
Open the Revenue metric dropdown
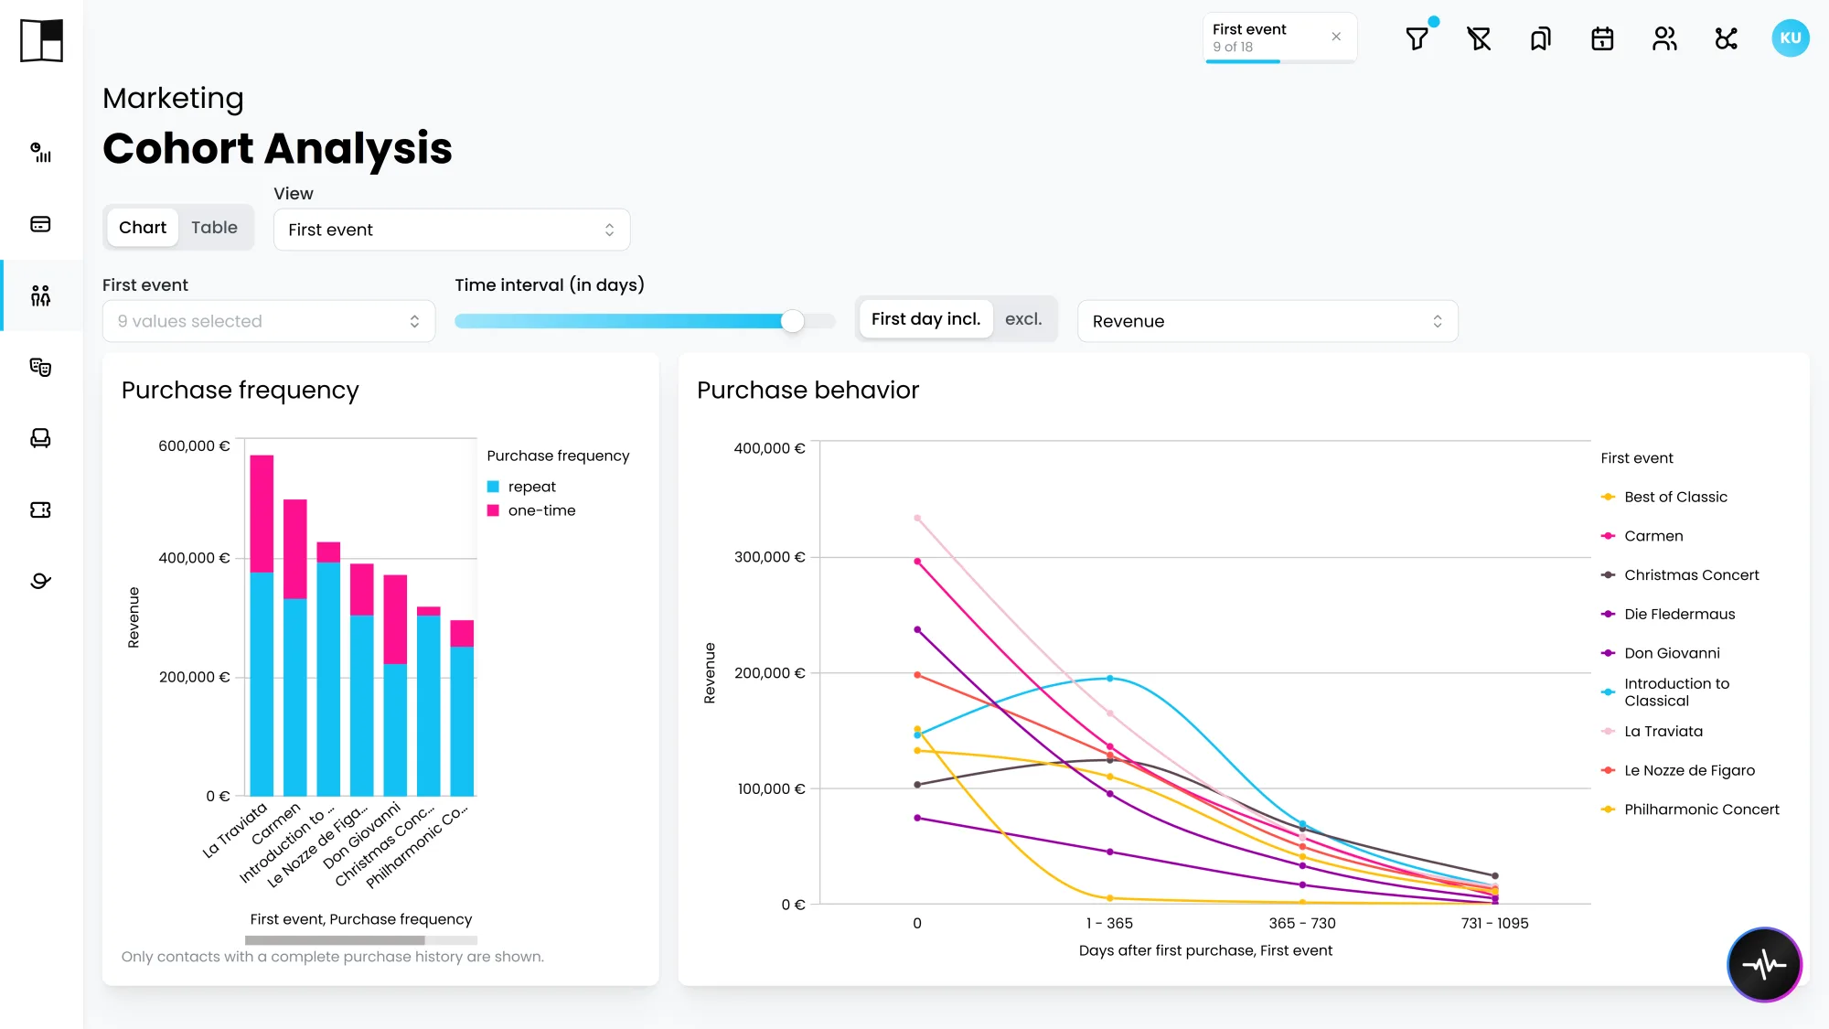coord(1267,321)
